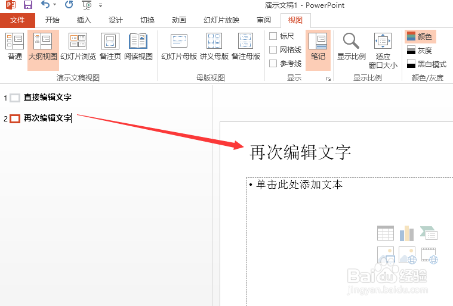Viewport: 453px width, 306px height.
Task: Insert video icon in placeholder
Action: 430,255
